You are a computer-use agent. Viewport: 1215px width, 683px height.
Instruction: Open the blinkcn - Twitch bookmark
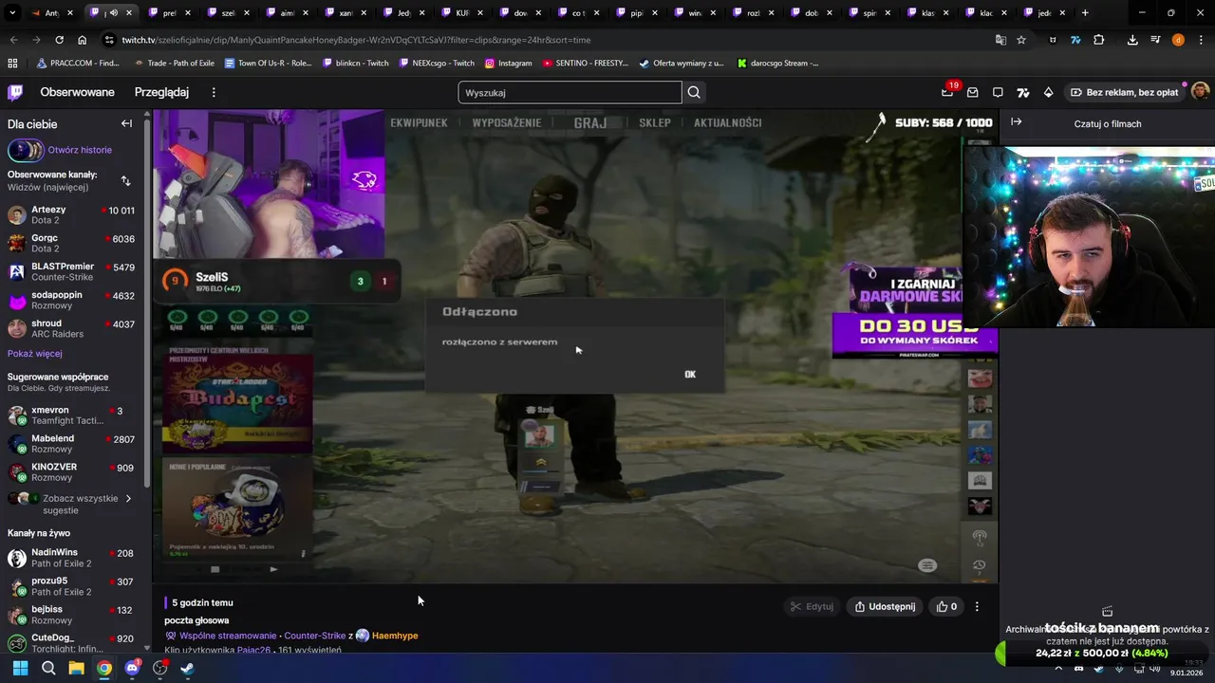356,63
